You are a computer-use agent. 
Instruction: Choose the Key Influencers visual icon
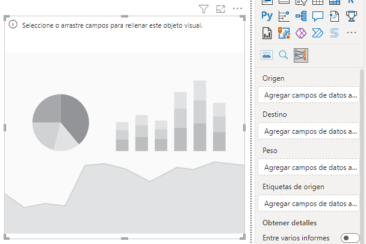(284, 16)
